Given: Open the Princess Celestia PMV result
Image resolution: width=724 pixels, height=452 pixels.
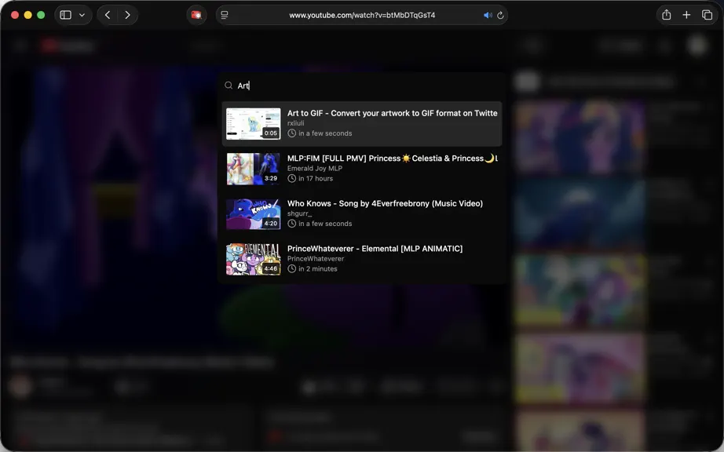Looking at the screenshot, I should (361, 169).
